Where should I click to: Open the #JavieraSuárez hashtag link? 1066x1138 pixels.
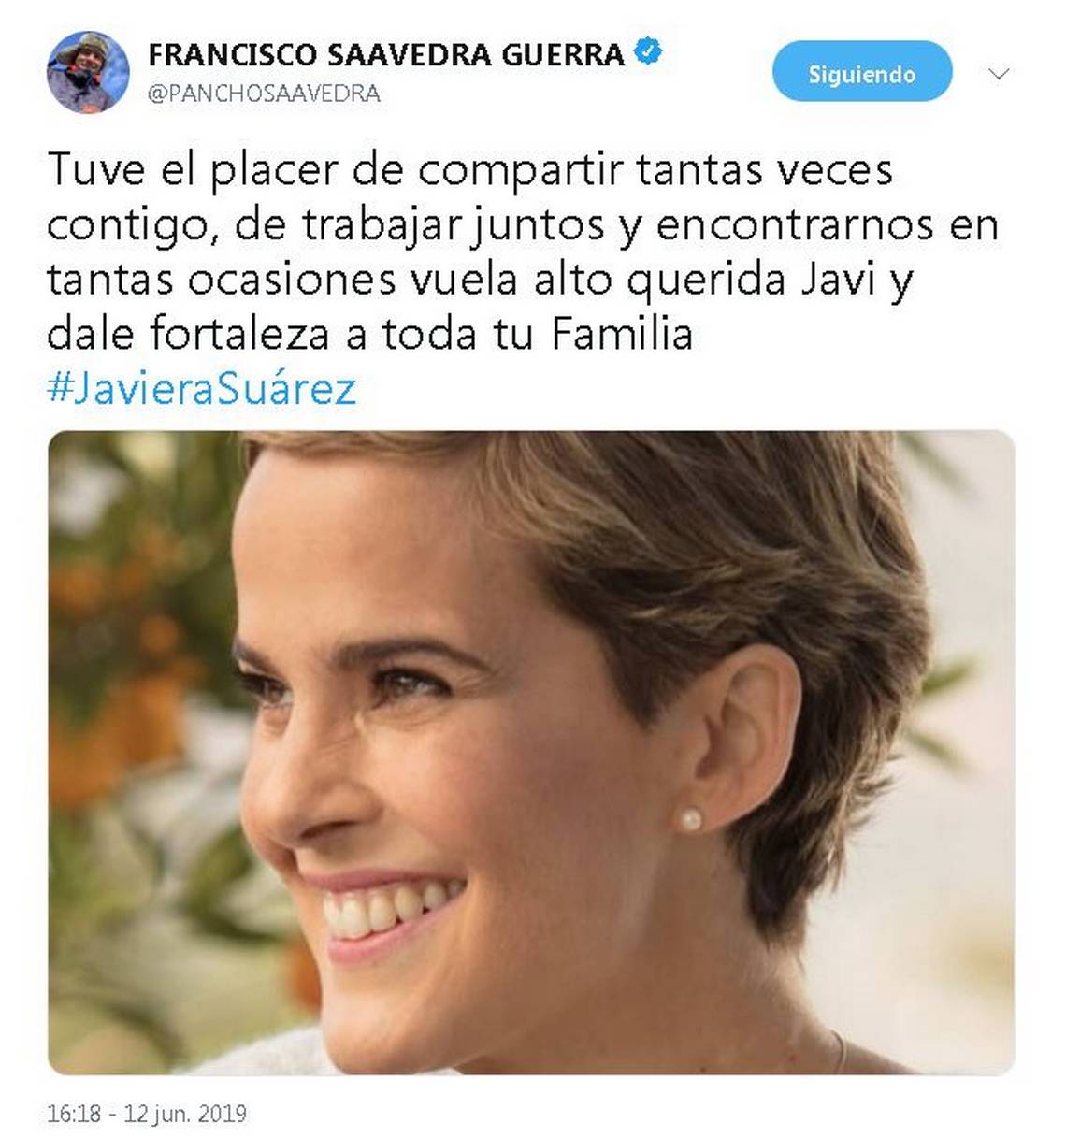(202, 387)
